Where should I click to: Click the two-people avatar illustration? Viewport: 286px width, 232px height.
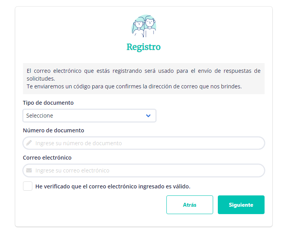click(x=144, y=26)
